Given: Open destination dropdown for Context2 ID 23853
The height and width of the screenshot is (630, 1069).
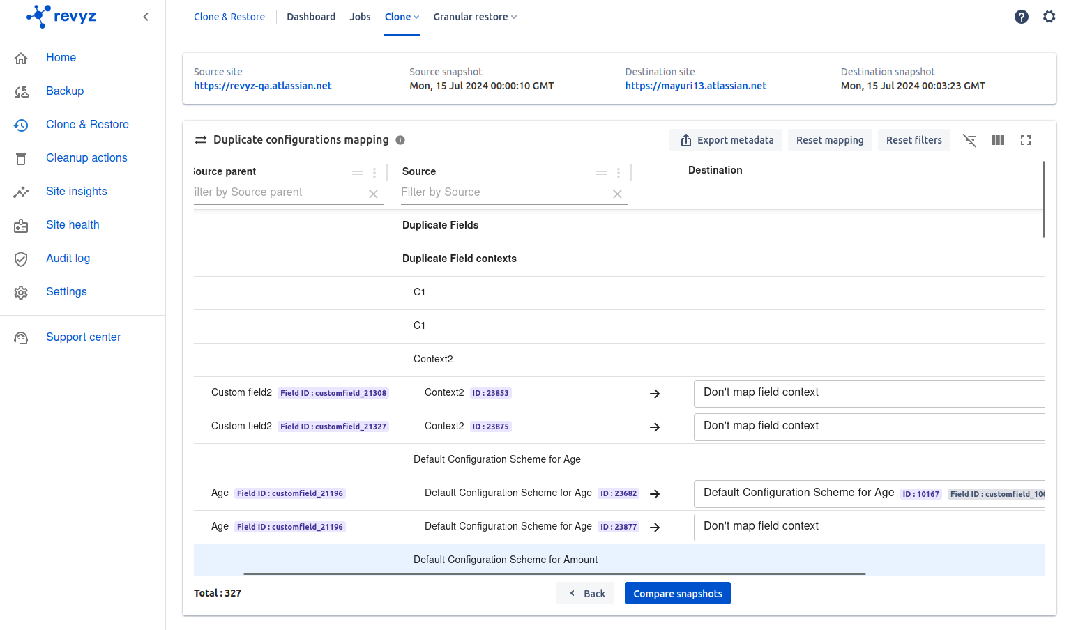Looking at the screenshot, I should coord(868,393).
